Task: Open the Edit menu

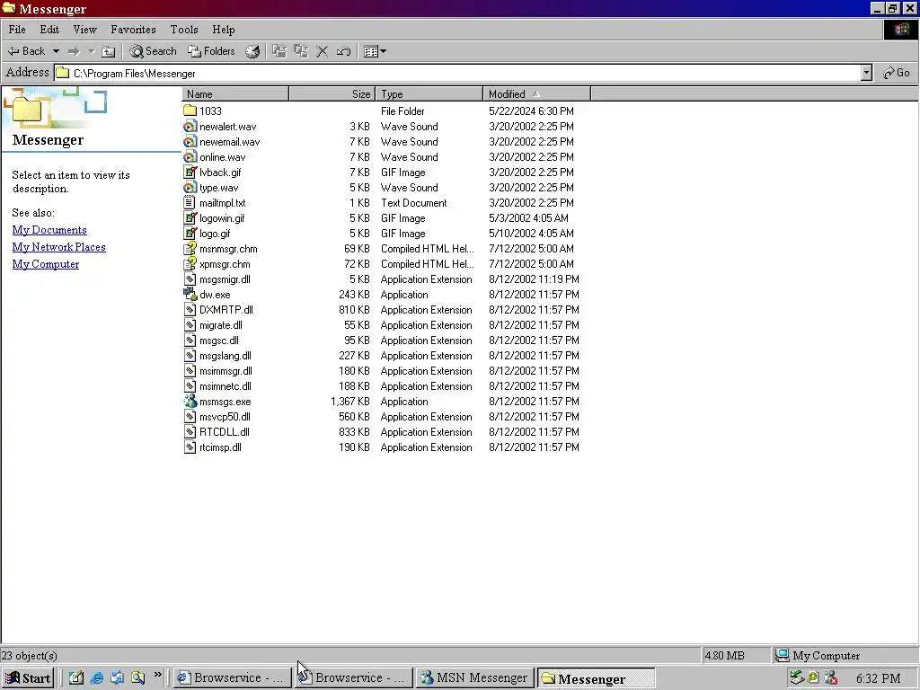Action: (49, 30)
